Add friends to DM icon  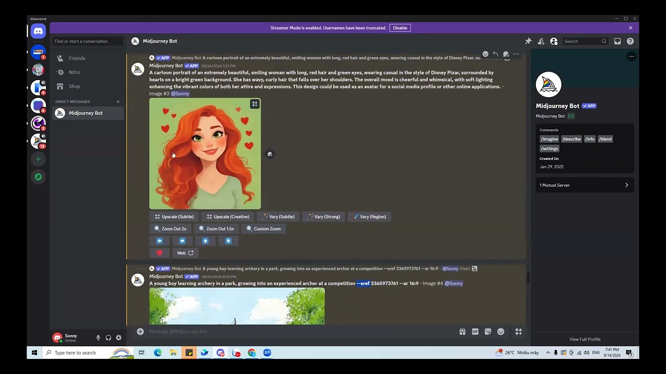tap(541, 41)
